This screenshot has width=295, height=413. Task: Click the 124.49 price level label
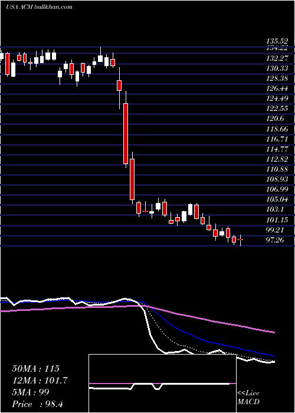pyautogui.click(x=277, y=99)
